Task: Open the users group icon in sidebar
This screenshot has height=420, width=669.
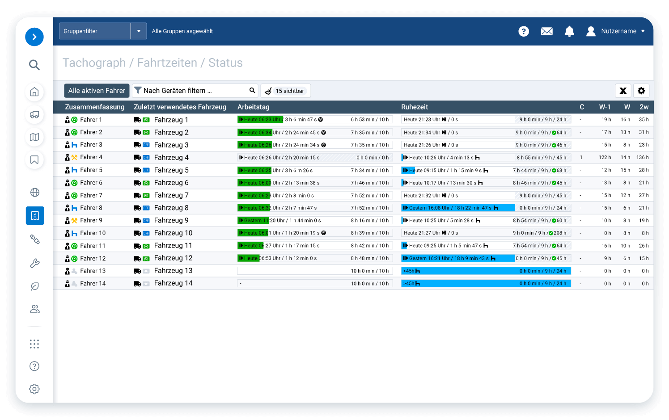Action: (34, 309)
